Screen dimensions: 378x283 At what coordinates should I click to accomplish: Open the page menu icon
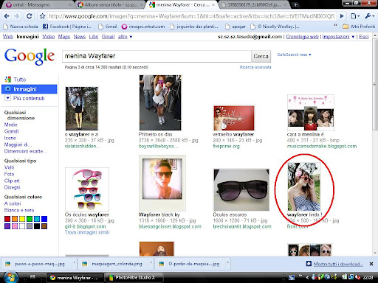click(355, 16)
